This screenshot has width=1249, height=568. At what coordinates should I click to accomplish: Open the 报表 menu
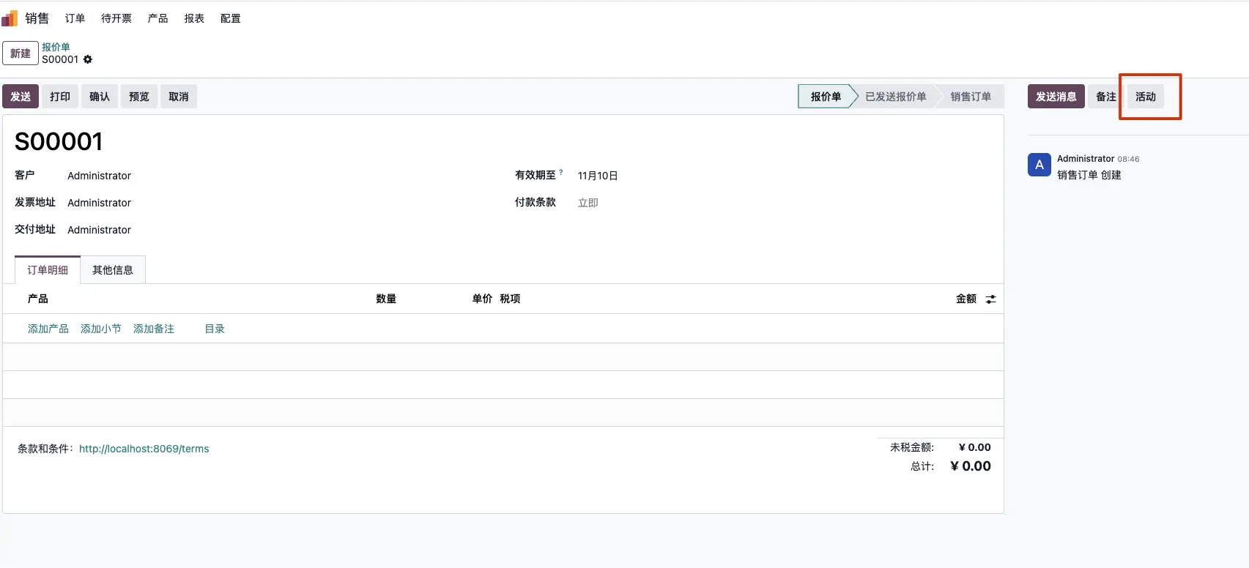(x=194, y=18)
